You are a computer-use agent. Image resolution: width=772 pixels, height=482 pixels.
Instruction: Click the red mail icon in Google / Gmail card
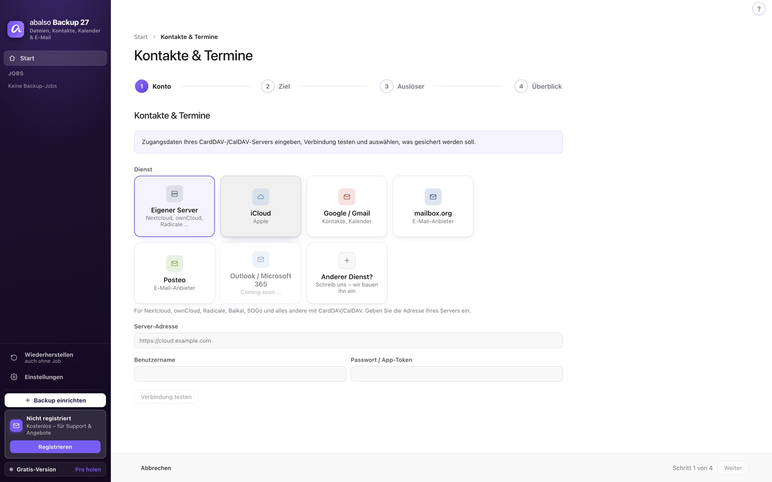347,197
